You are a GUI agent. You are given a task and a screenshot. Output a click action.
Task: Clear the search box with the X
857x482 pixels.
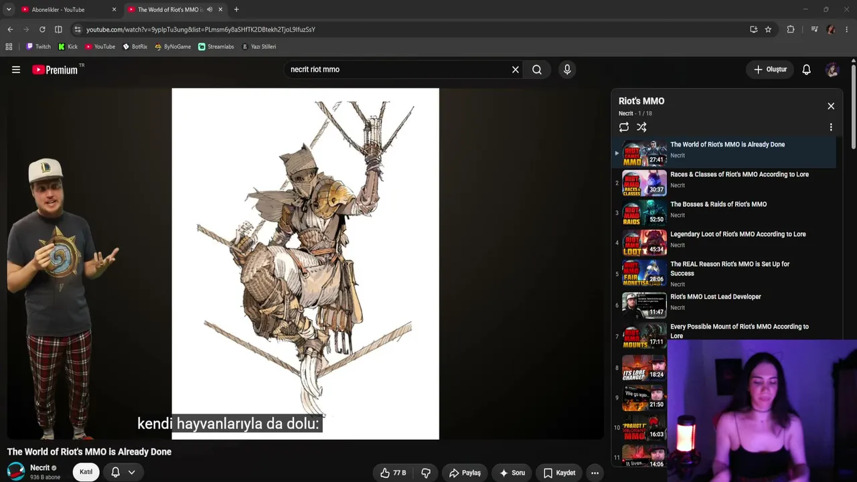[x=516, y=70]
